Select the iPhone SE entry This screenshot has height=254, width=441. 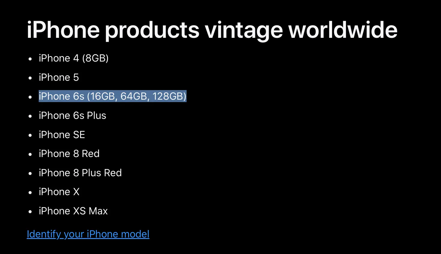coord(62,135)
